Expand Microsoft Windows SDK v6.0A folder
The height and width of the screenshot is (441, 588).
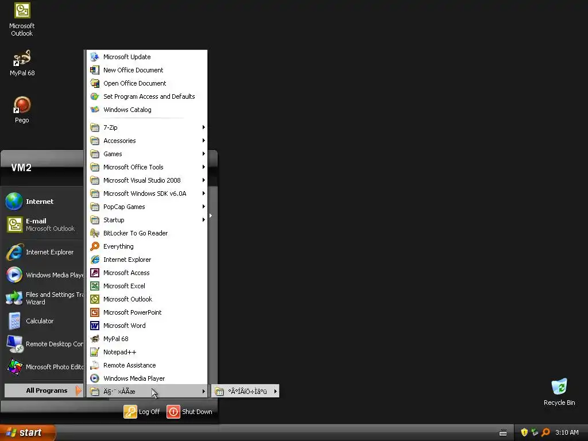point(146,194)
